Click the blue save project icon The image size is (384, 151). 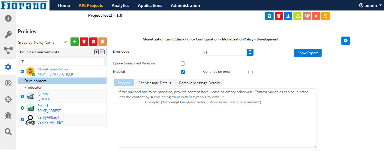click(x=269, y=16)
